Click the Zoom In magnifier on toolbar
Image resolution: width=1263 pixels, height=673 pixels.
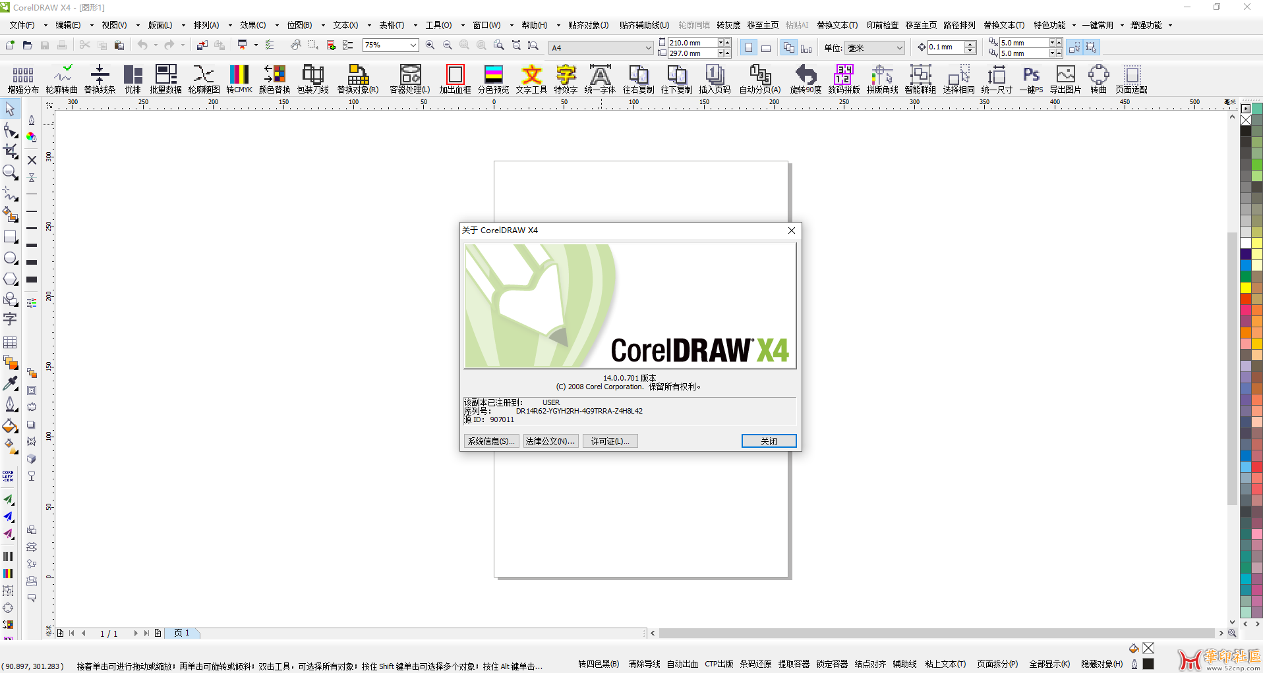click(430, 45)
